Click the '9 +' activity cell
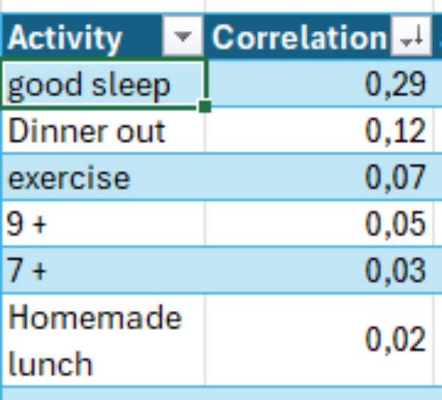The height and width of the screenshot is (400, 442). 103,224
